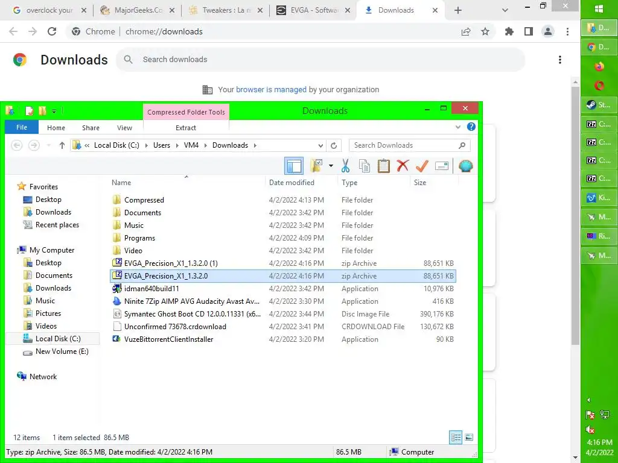Open the Share ribbon tab
This screenshot has width=618, height=463.
(x=91, y=128)
